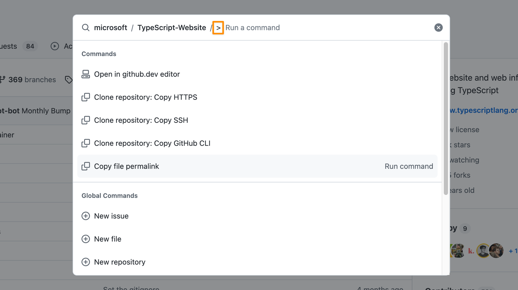This screenshot has height=290, width=518.
Task: Open the typescriptlang.org website link
Action: pos(484,110)
